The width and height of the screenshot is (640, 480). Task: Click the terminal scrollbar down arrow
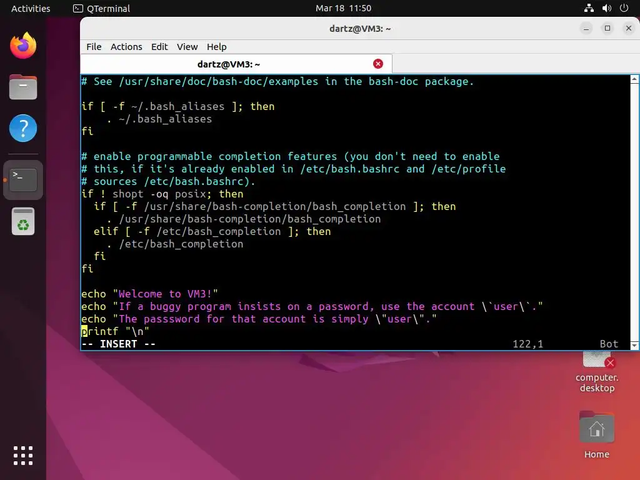[634, 346]
